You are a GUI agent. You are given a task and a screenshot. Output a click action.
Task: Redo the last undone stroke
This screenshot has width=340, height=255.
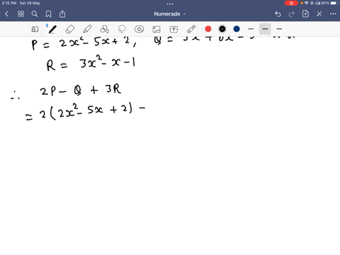[292, 14]
